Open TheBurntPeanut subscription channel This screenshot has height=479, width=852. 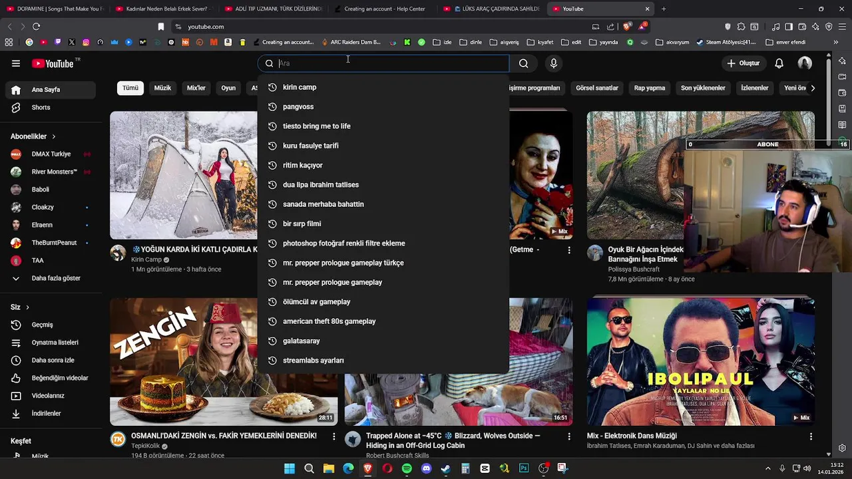(x=51, y=243)
